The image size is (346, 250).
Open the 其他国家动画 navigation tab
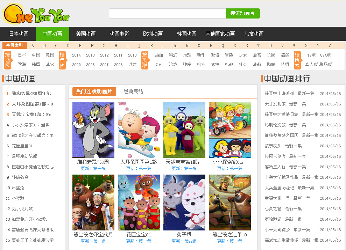click(x=220, y=34)
